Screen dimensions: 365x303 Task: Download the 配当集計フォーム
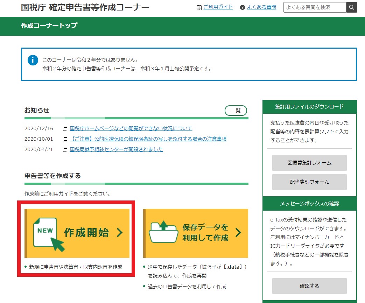tap(309, 182)
